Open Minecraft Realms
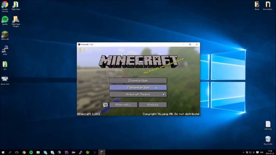The height and width of the screenshot is (155, 276). 138,94
